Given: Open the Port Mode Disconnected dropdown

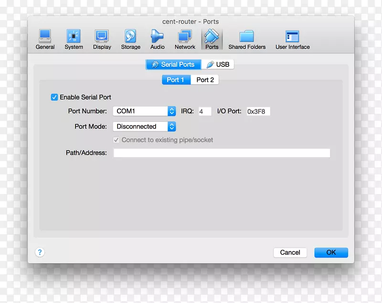Looking at the screenshot, I should pos(145,127).
